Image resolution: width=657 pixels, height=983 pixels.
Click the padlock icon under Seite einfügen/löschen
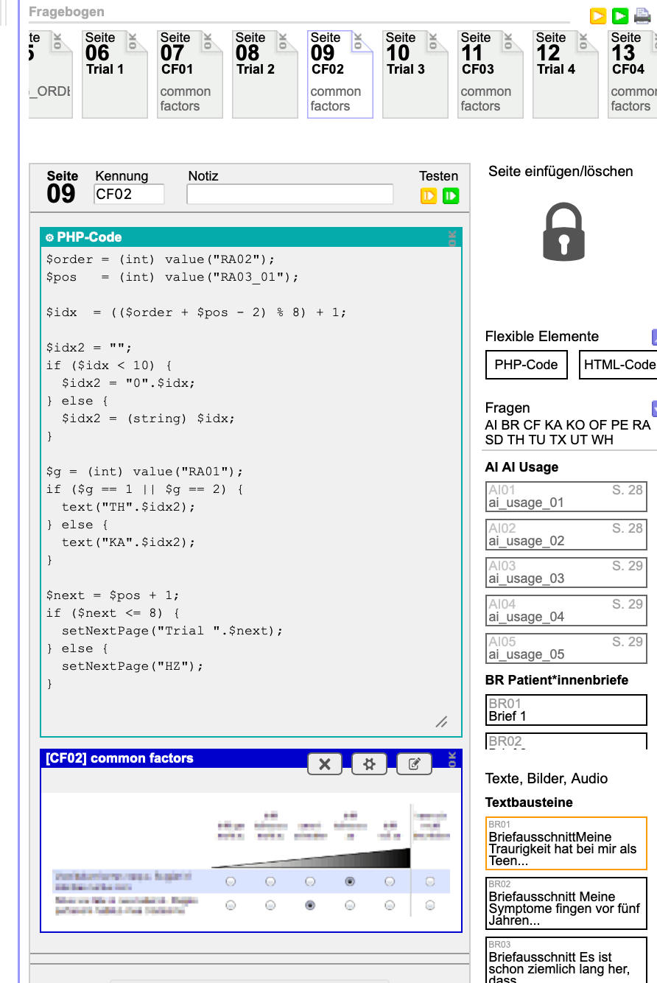click(x=563, y=232)
